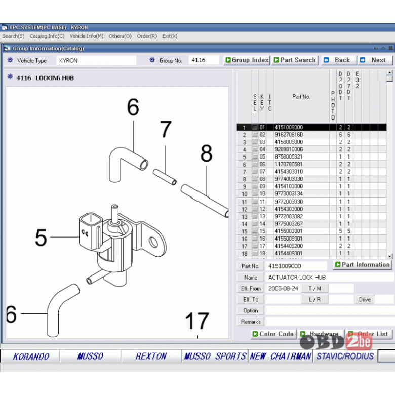Screen dimensions: 395x395
Task: Check SEL box for part 1170780581
Action: coord(255,164)
